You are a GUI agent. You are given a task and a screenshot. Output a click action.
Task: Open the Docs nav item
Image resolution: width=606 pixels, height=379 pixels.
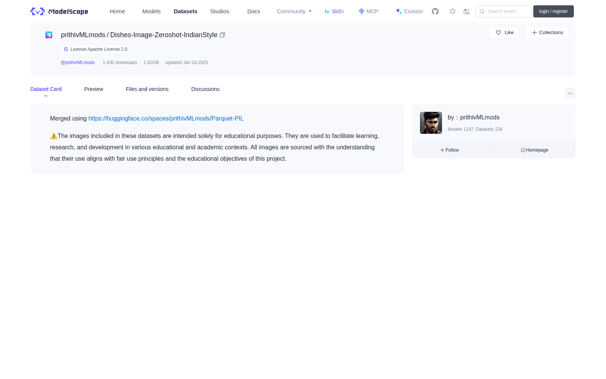(254, 11)
